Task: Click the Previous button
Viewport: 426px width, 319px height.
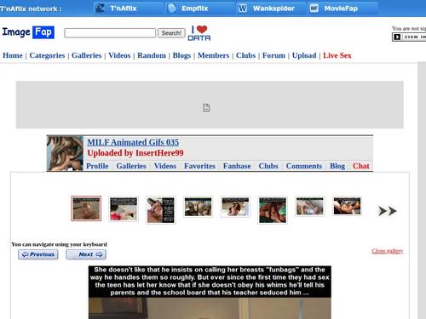Action: coord(38,254)
